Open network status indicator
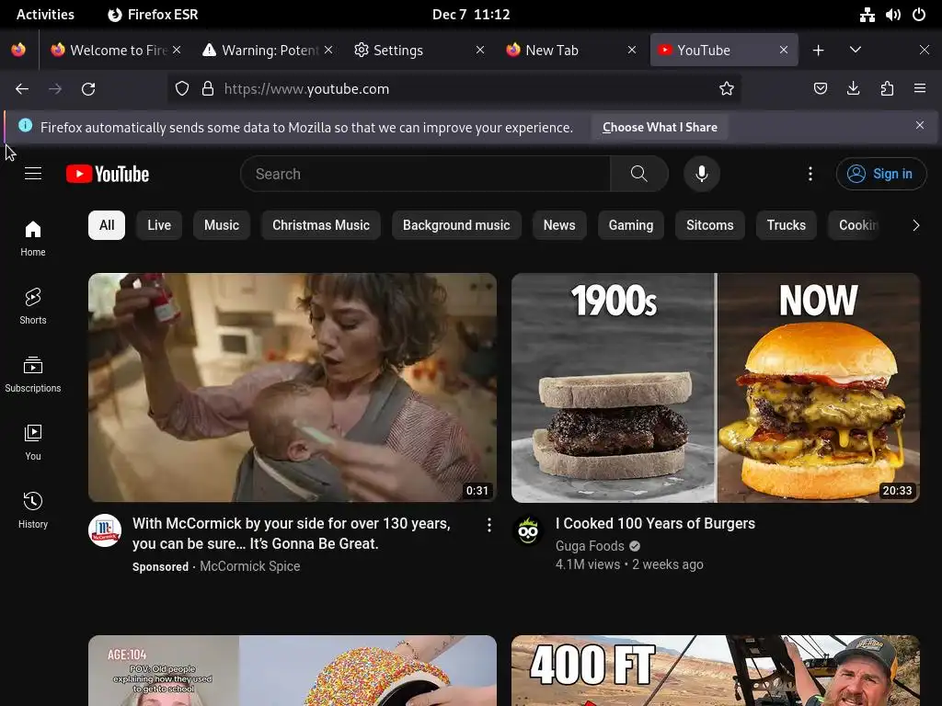Image resolution: width=942 pixels, height=706 pixels. pos(867,15)
